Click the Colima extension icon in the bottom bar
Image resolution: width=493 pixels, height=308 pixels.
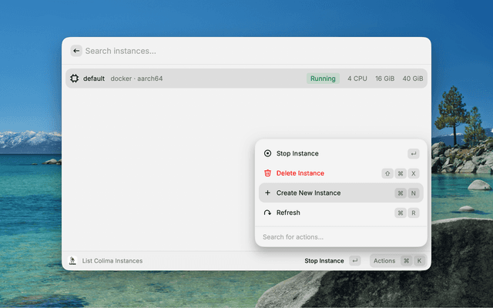point(72,261)
